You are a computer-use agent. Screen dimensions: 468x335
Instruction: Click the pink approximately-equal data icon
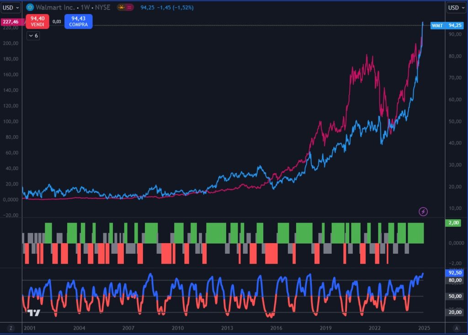129,7
